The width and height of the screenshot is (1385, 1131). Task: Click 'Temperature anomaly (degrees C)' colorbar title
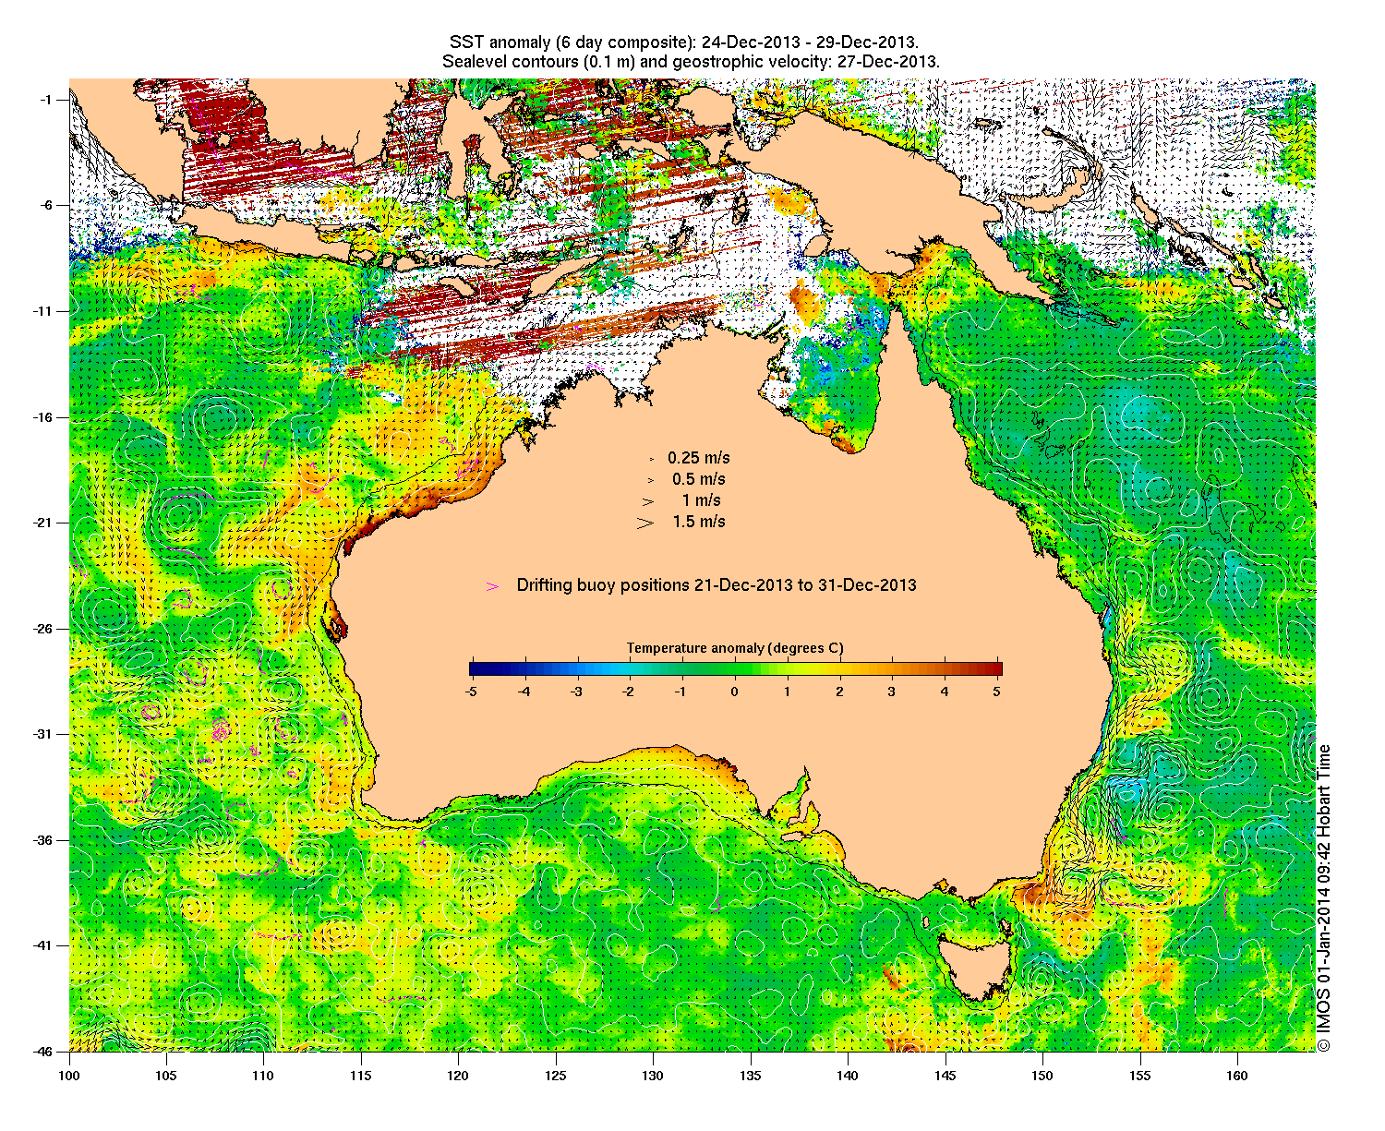(735, 648)
